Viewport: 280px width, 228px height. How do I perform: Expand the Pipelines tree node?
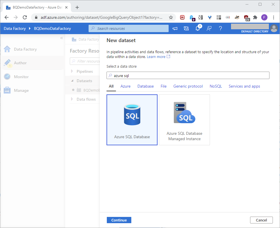tap(72, 71)
